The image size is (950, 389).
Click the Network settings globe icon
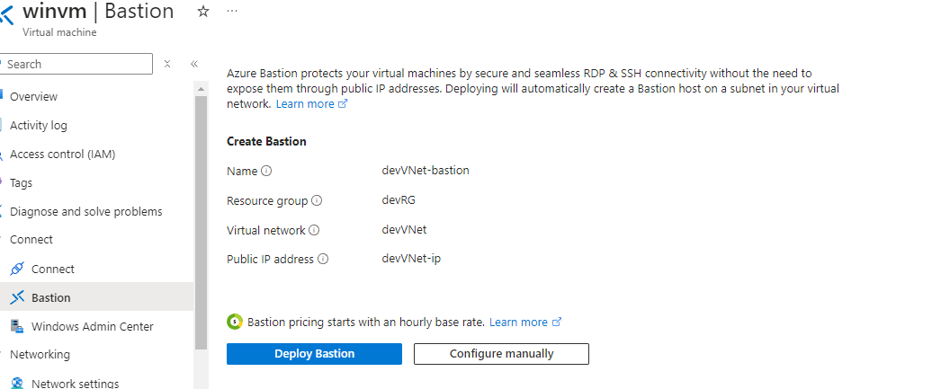click(18, 383)
